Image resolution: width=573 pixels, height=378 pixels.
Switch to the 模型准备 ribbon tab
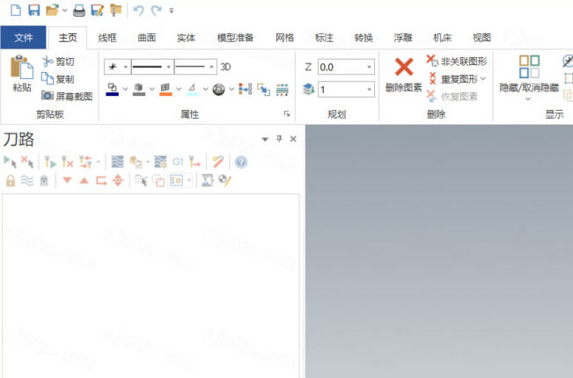235,38
